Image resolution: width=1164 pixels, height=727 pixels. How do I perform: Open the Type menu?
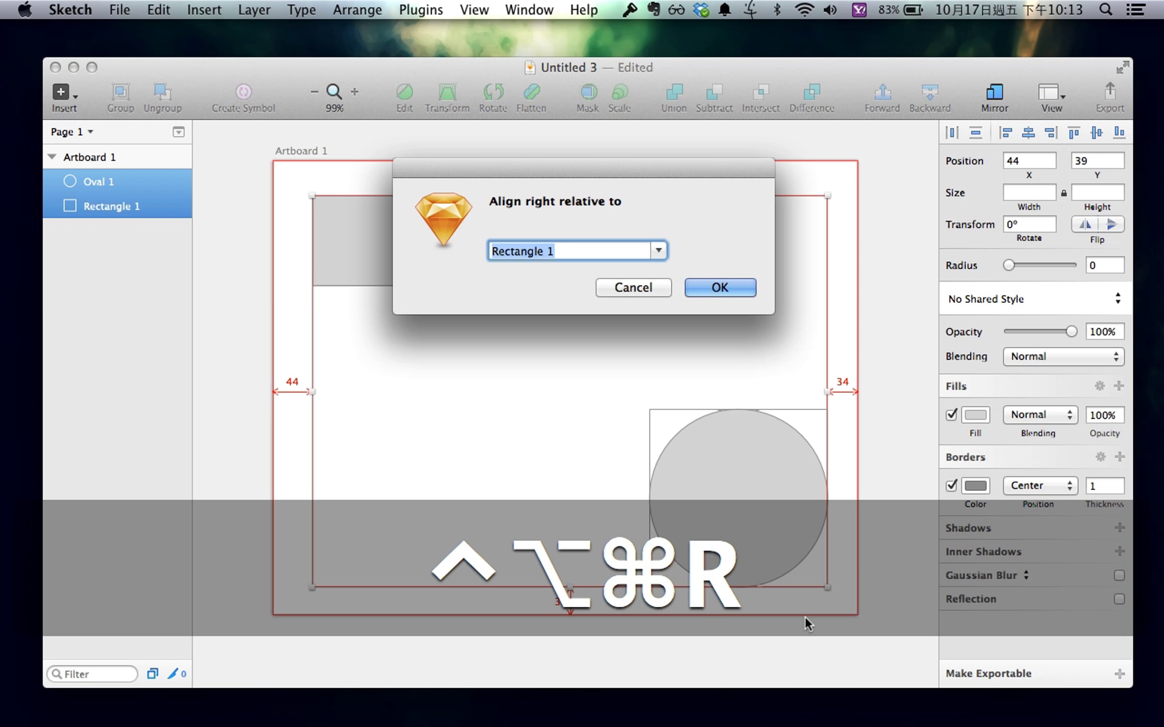tap(301, 10)
